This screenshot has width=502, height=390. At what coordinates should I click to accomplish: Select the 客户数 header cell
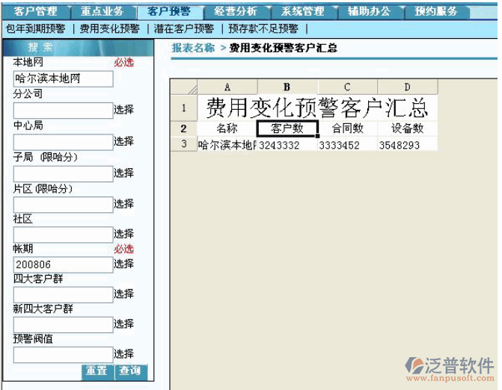click(287, 128)
